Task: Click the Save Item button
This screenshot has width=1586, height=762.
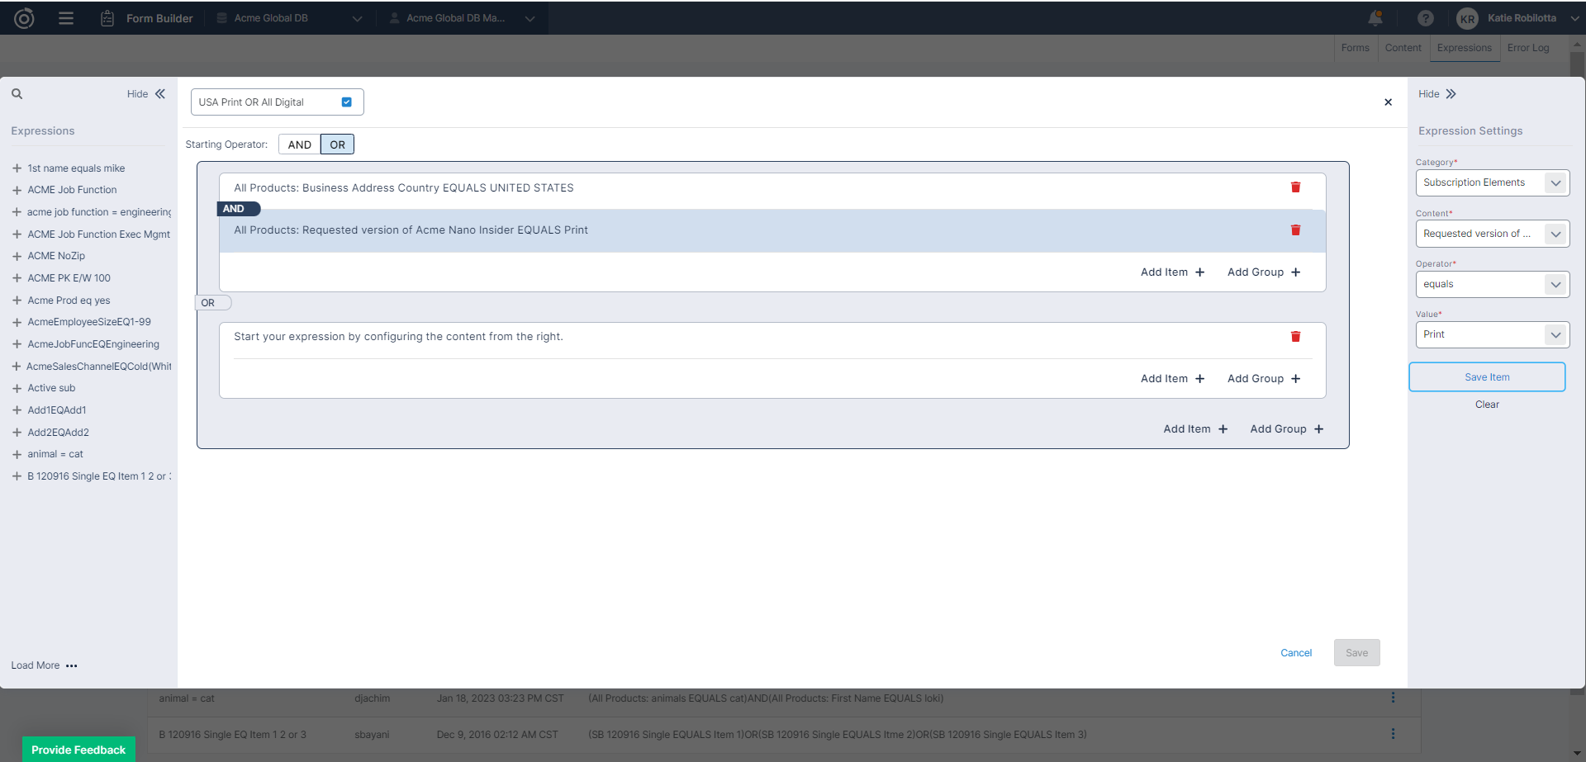Action: click(x=1487, y=377)
